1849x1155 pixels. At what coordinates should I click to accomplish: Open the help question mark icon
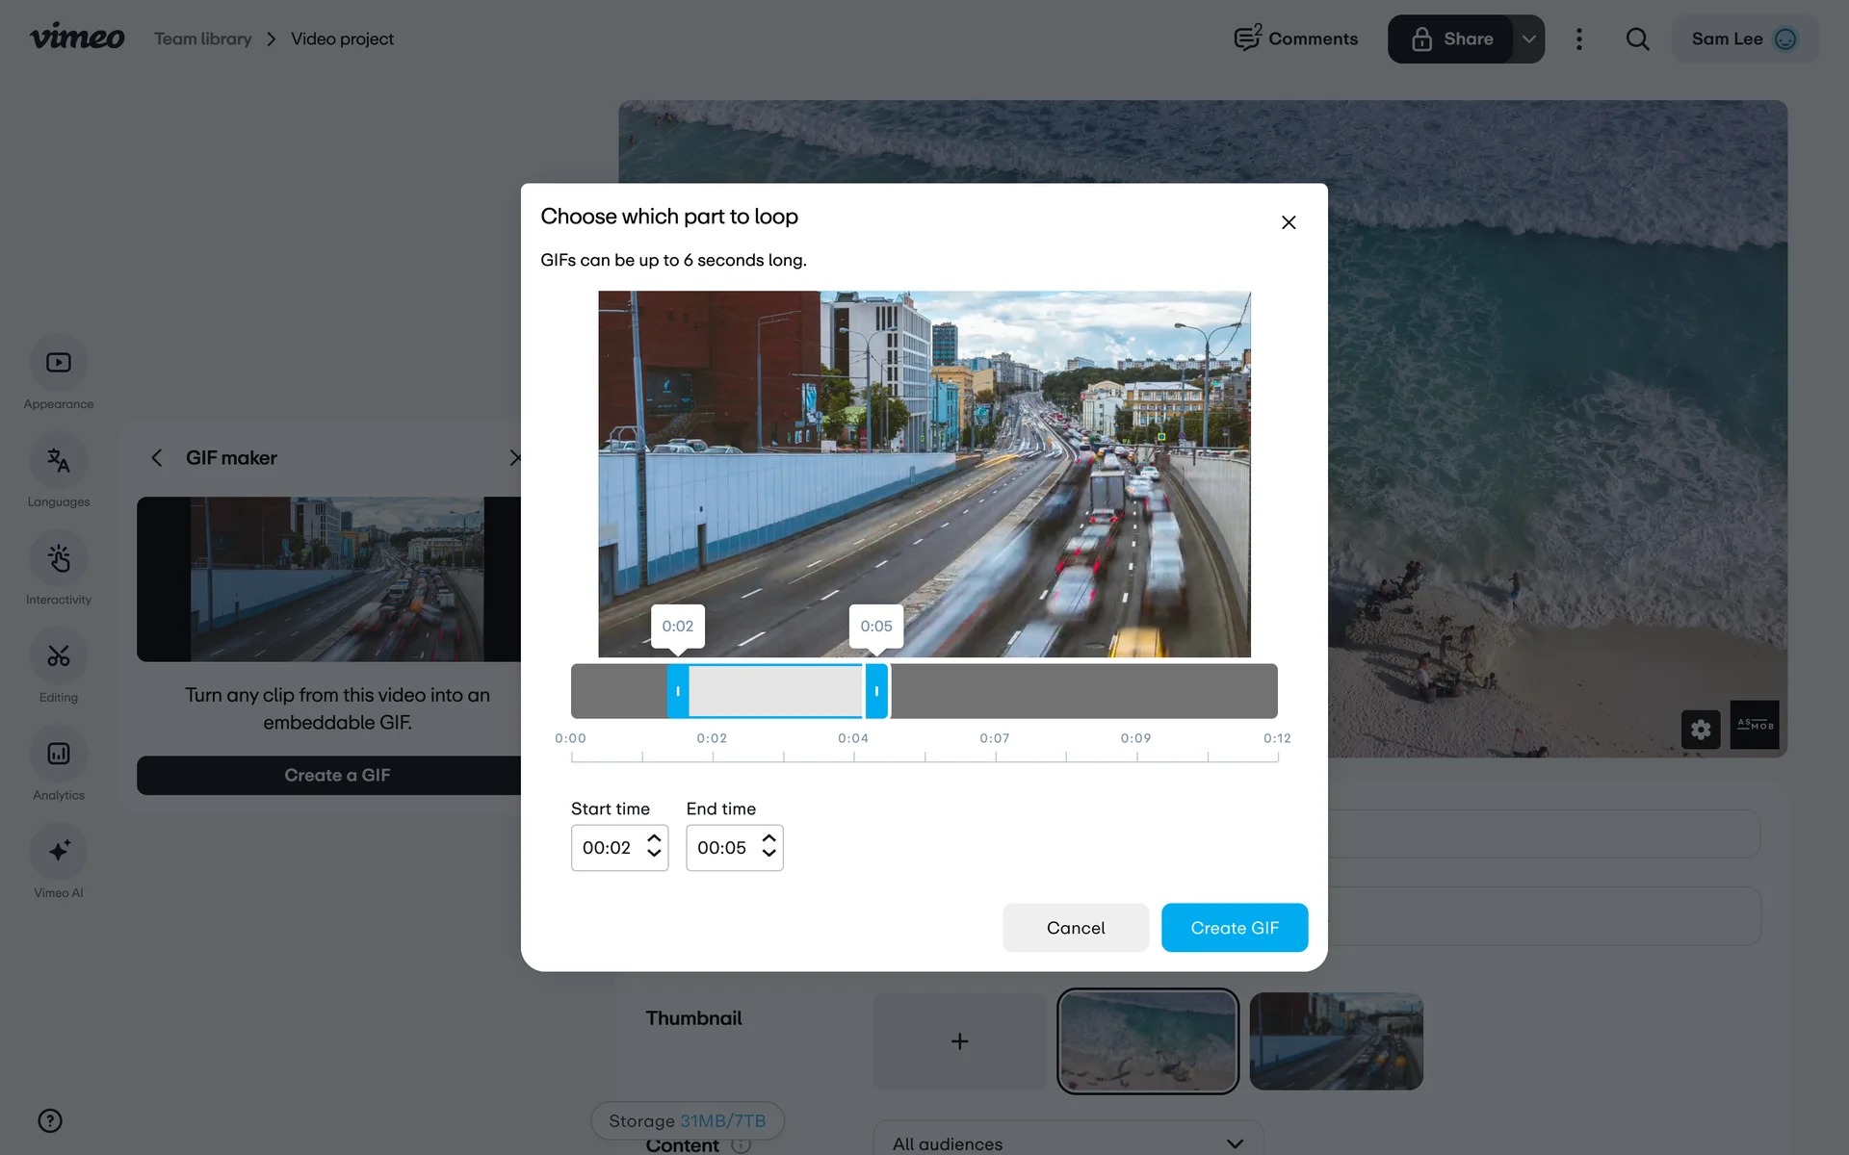pyautogui.click(x=50, y=1120)
